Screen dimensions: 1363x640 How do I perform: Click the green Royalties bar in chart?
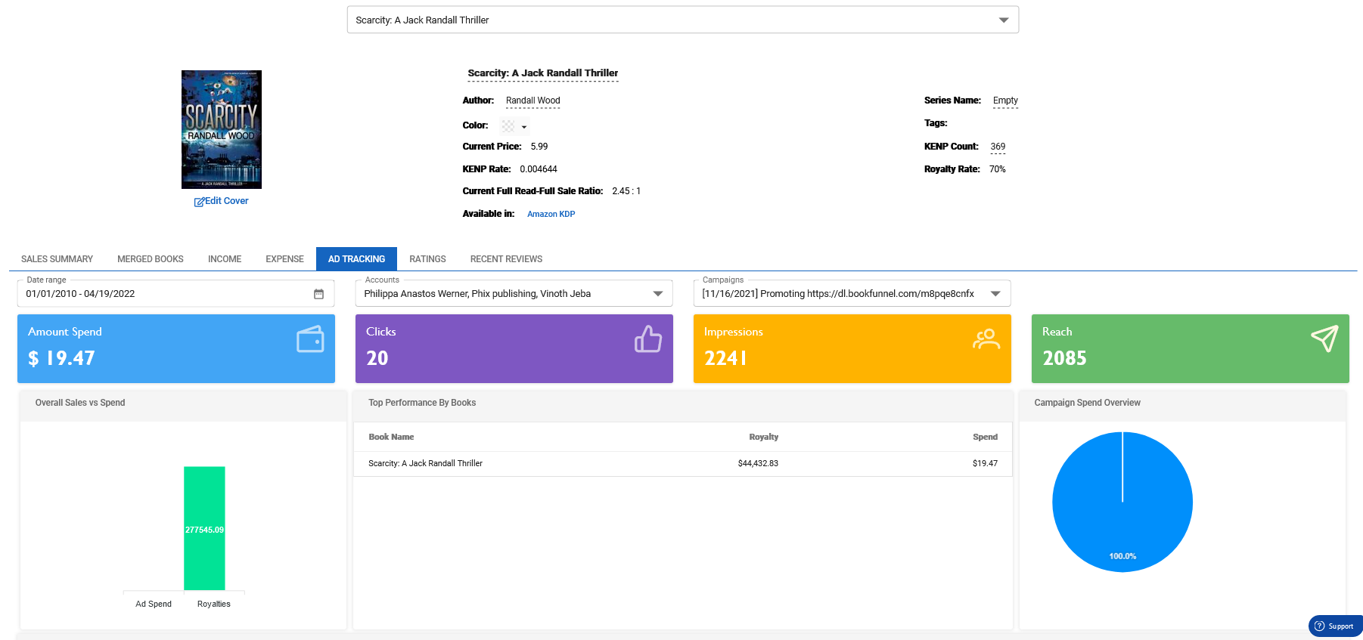point(204,528)
